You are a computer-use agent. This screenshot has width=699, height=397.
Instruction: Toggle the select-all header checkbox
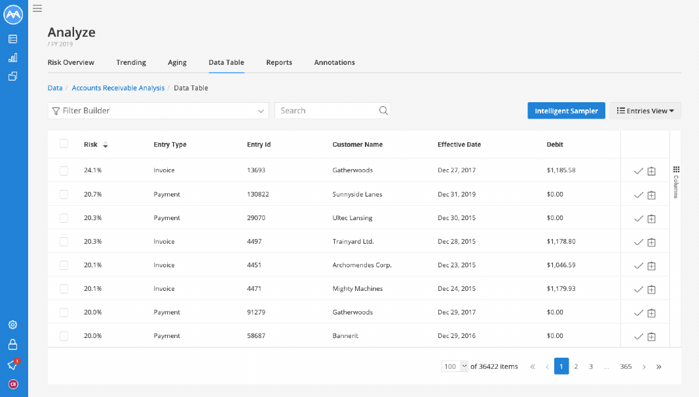pos(64,143)
